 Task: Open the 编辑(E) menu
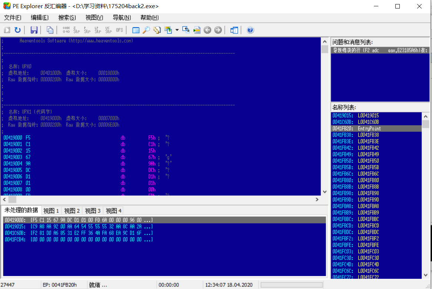[x=40, y=18]
